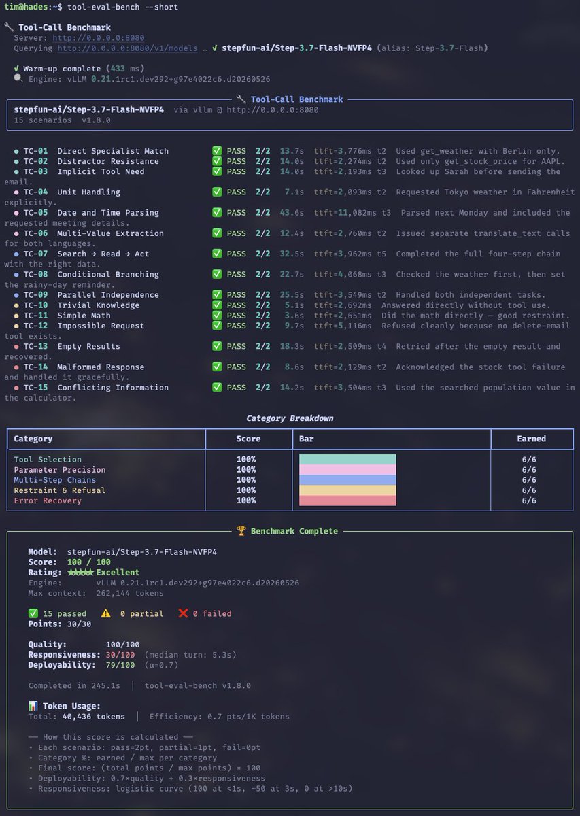This screenshot has width=580, height=816.
Task: Click the command text tool-eval-bench --short
Action: tap(123, 7)
